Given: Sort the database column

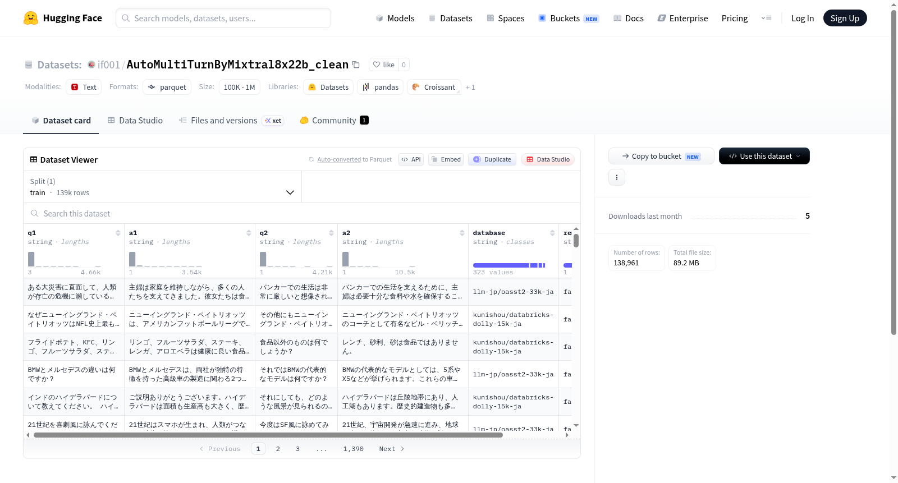Looking at the screenshot, I should click(x=552, y=233).
